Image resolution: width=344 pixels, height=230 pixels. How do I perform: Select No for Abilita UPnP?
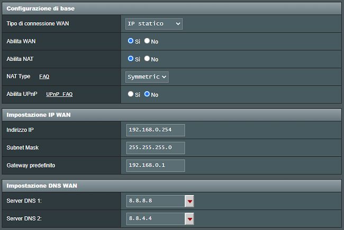[x=147, y=94]
